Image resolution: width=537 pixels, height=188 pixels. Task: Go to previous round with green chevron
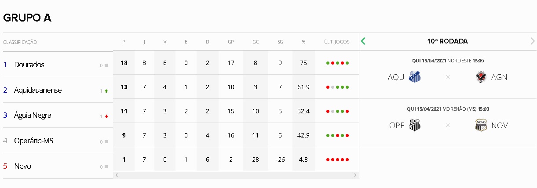(x=363, y=41)
